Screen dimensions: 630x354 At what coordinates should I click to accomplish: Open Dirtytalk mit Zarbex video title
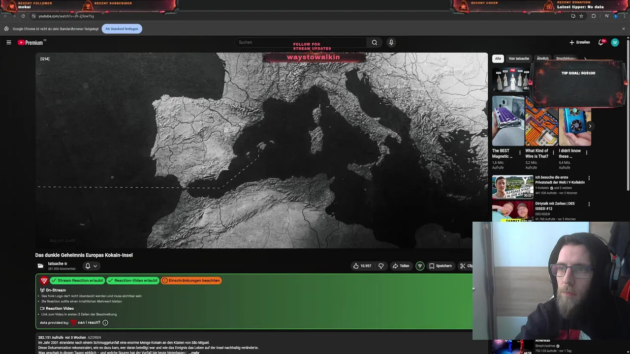tap(555, 206)
